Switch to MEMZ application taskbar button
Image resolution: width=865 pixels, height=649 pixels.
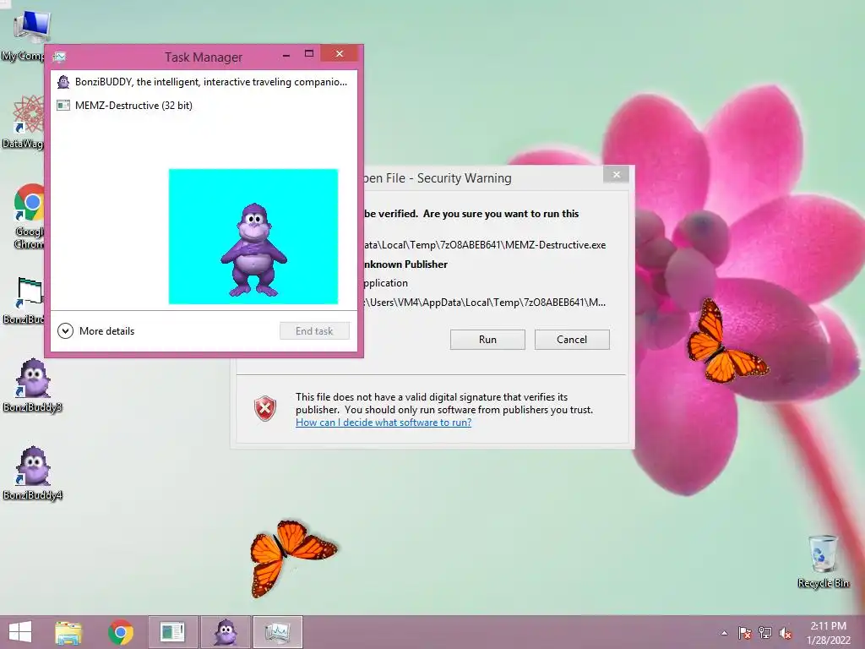pos(172,632)
